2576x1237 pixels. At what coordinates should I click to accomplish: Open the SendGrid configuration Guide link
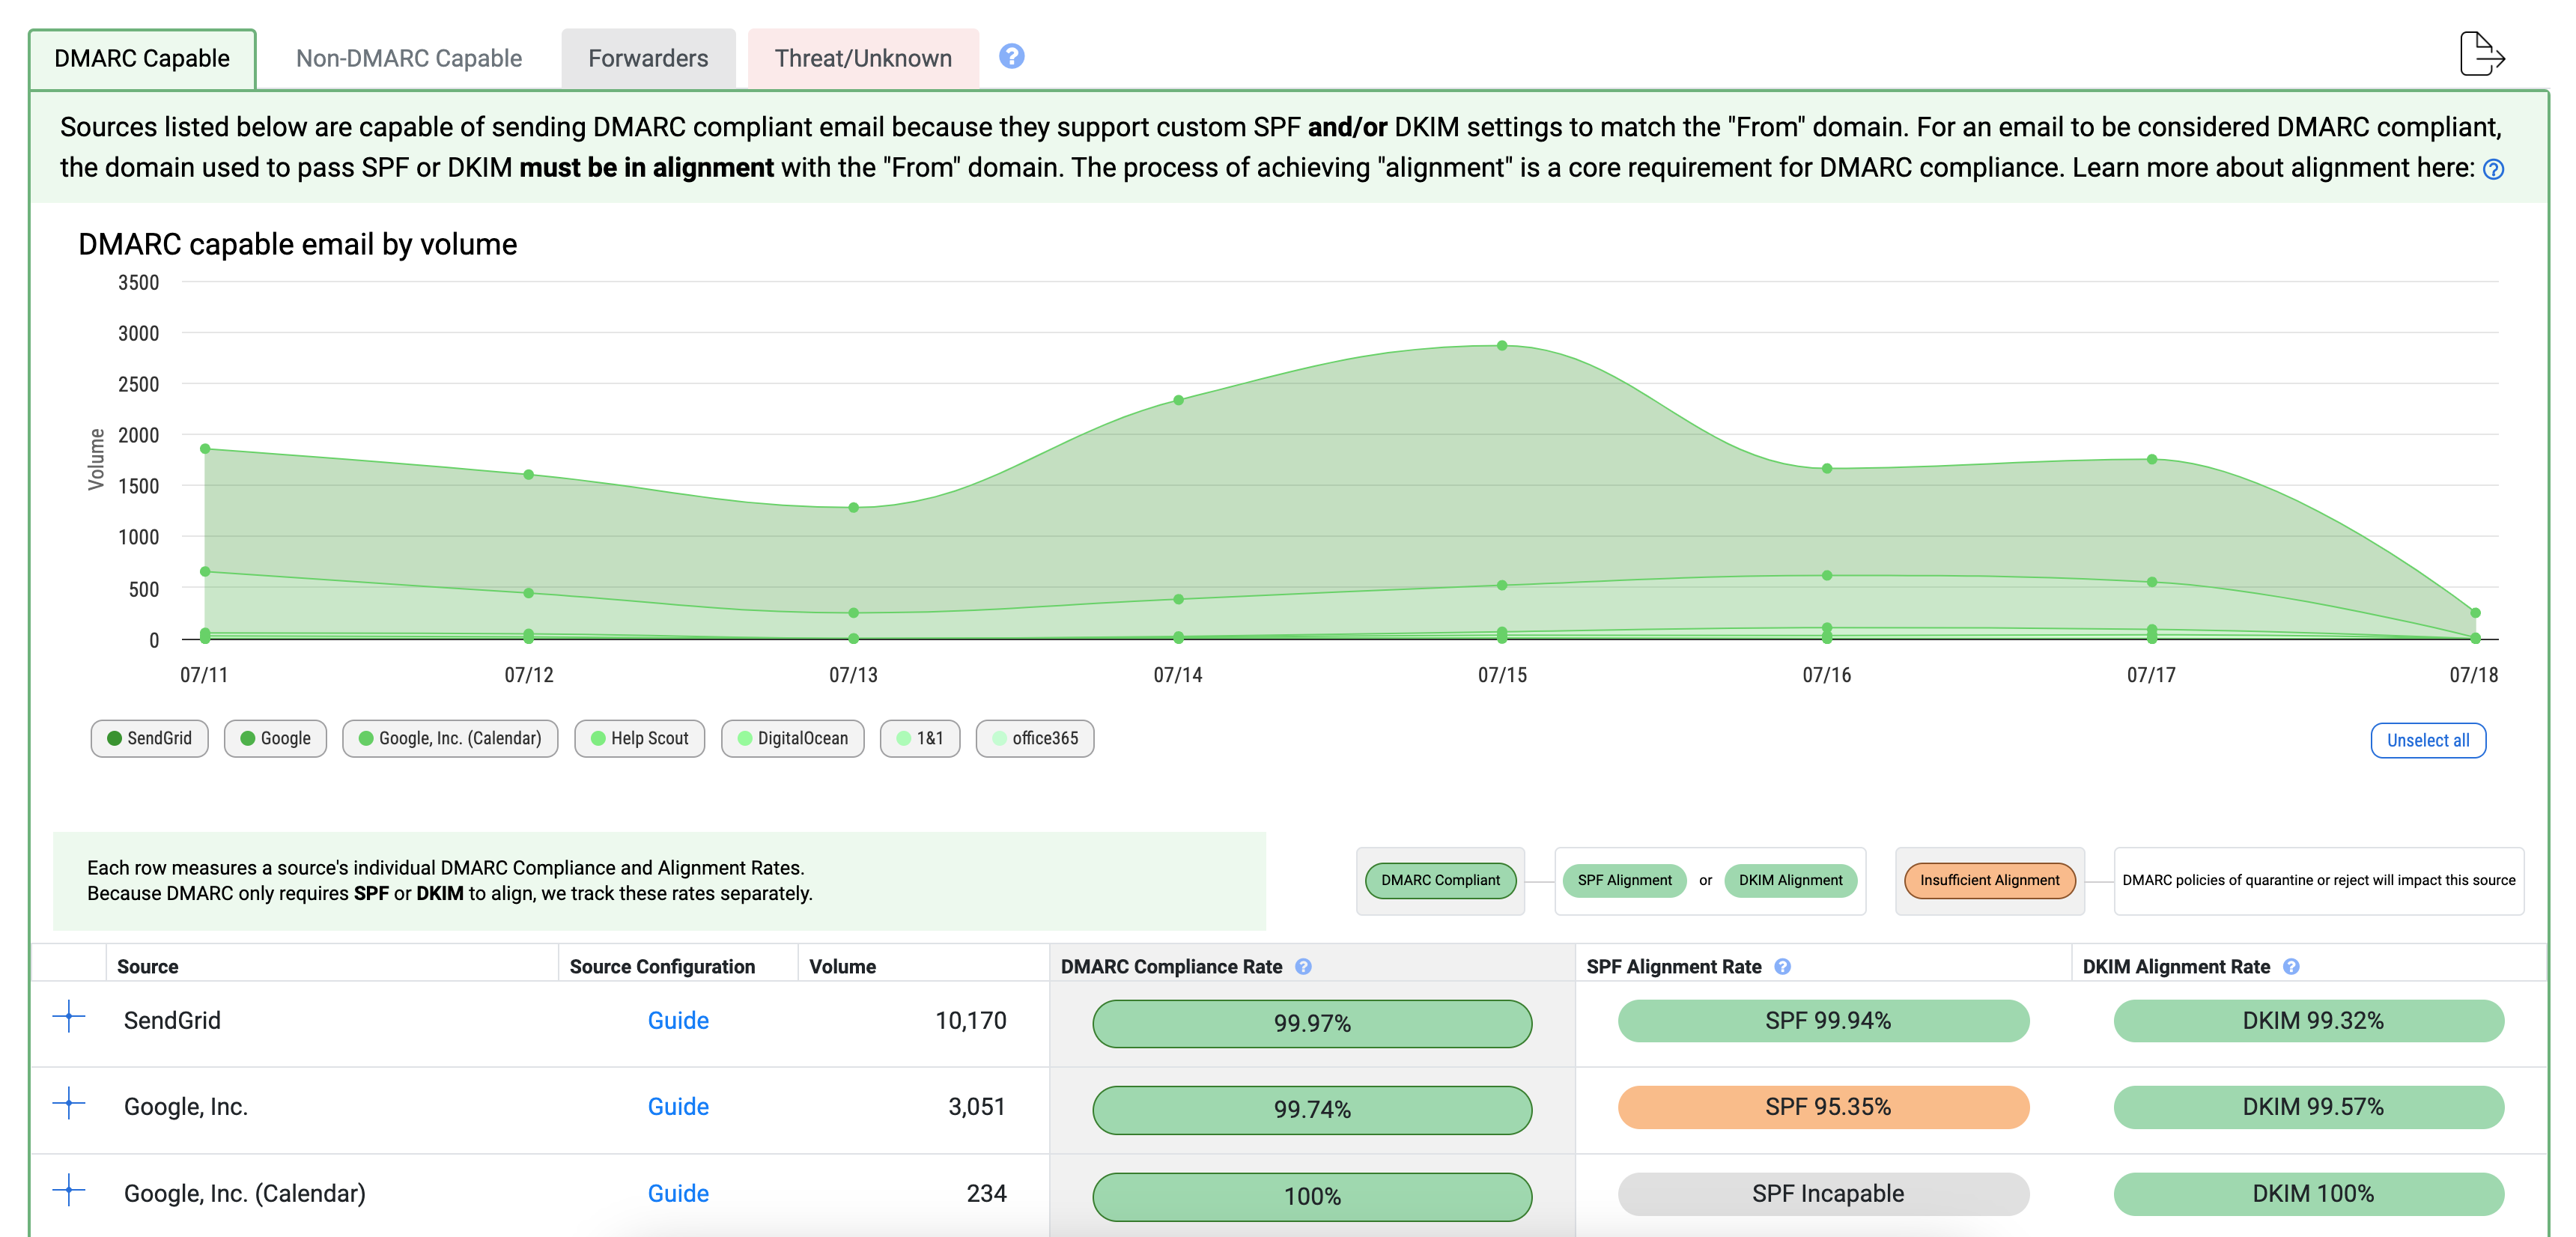pos(677,1020)
